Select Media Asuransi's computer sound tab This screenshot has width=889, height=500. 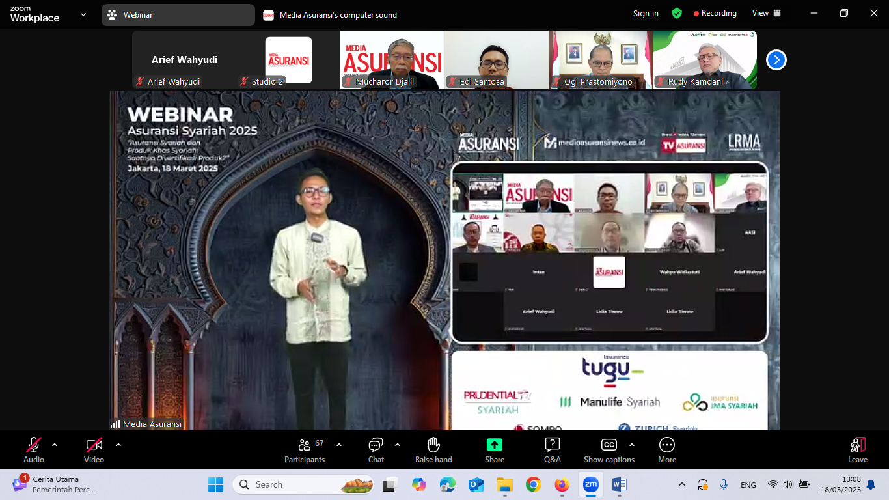click(331, 15)
